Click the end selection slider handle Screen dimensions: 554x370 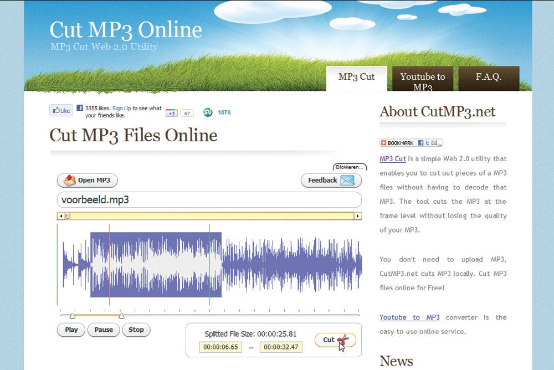tap(121, 315)
